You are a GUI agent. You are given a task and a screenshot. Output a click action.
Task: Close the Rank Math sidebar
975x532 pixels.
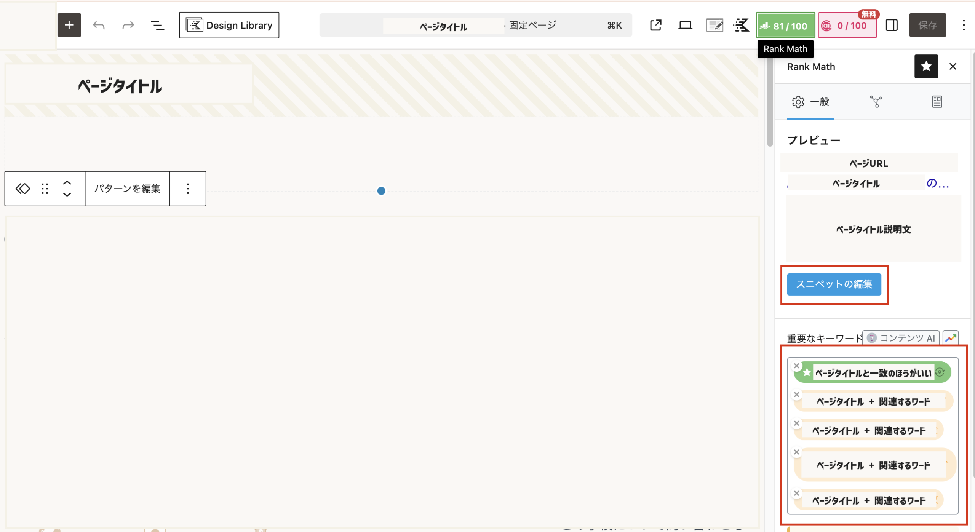coord(953,66)
